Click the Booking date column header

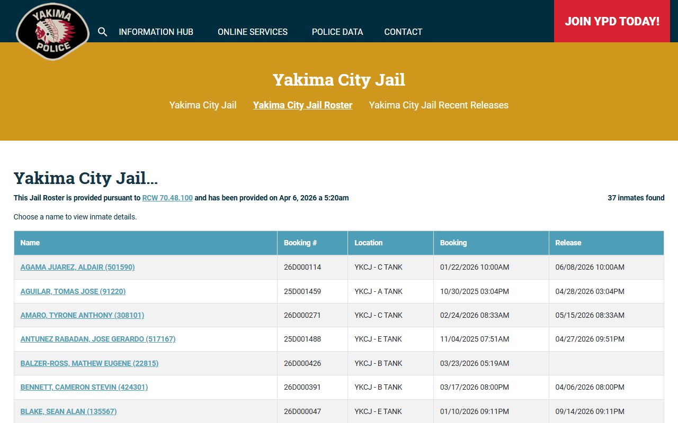pos(491,243)
